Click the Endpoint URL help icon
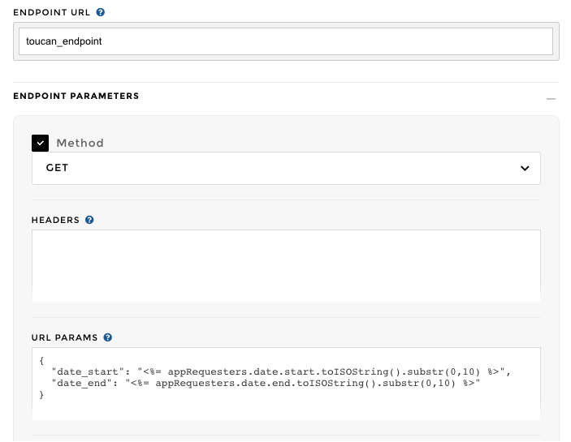This screenshot has width=571, height=442. coord(100,13)
